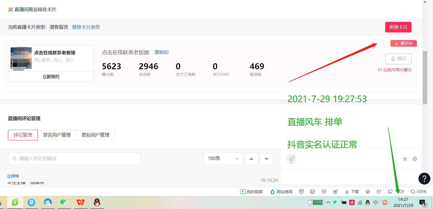This screenshot has height=209, width=433.
Task: Switch to the 星标用户管理 tab
Action: (95, 135)
